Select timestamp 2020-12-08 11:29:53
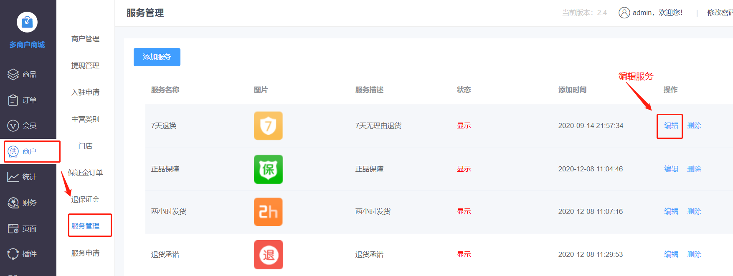The image size is (733, 276). click(x=591, y=254)
